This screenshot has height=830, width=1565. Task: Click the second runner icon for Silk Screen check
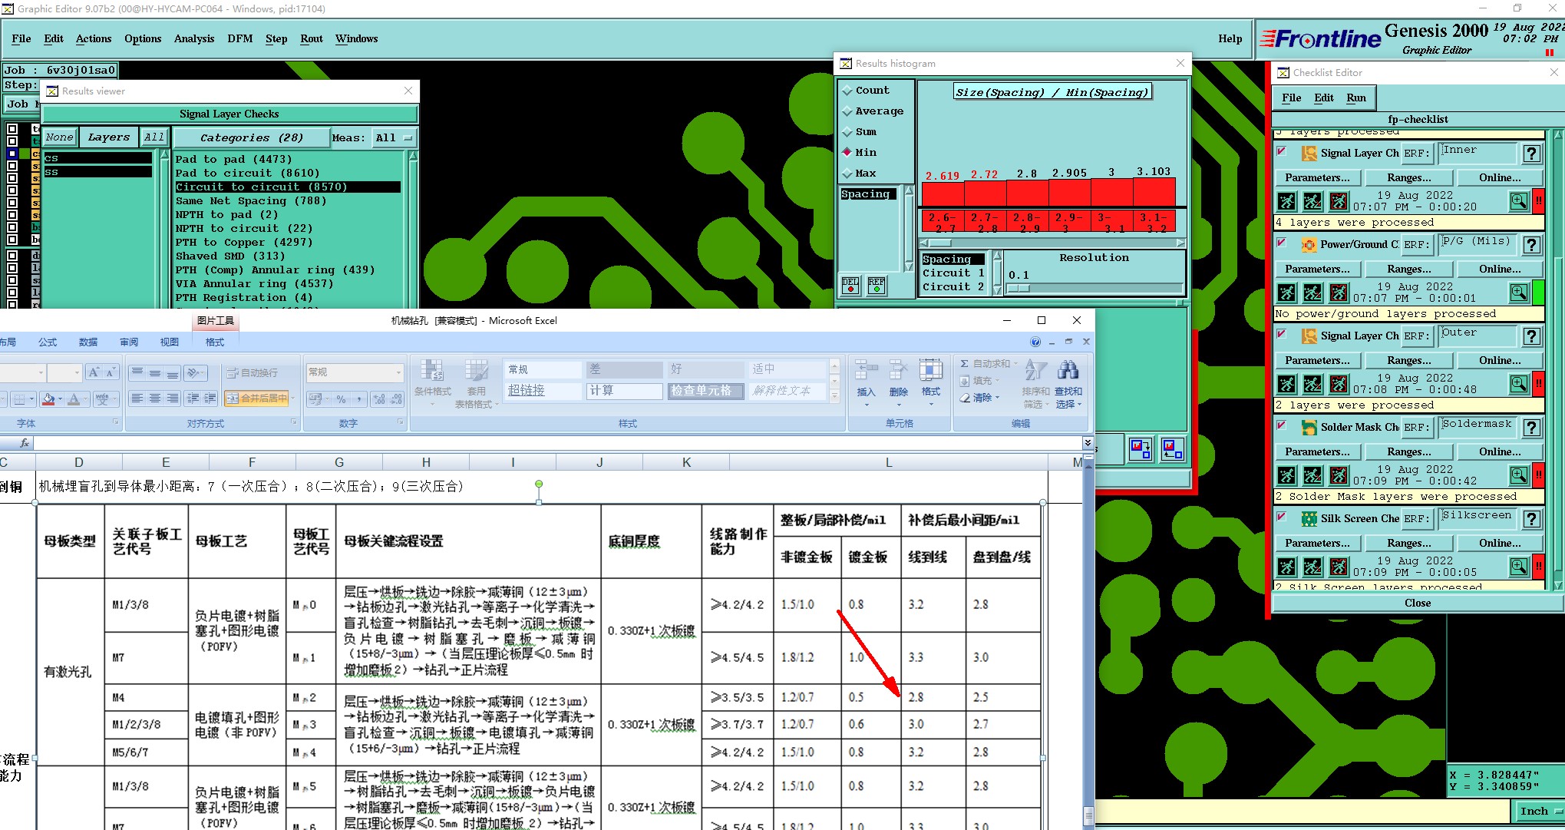pyautogui.click(x=1312, y=567)
